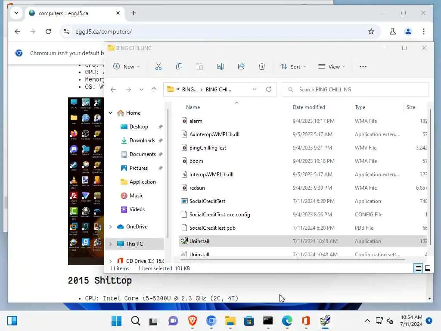Open Chromium tab search dropdown
The height and width of the screenshot is (331, 441).
(16, 13)
